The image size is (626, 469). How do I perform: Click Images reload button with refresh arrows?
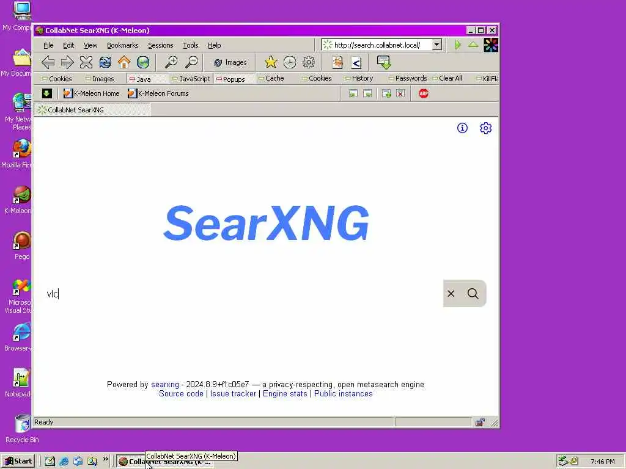click(230, 62)
